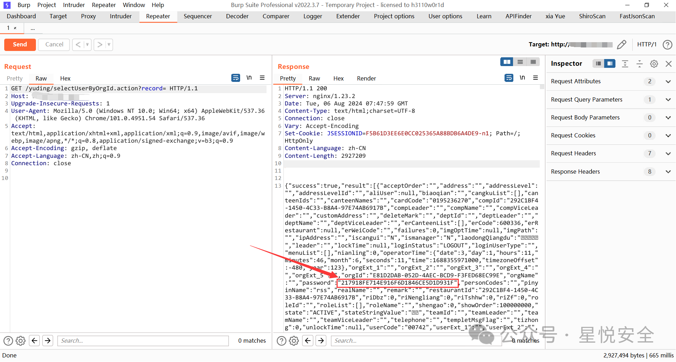676x362 pixels.
Task: Click the orange Send button
Action: point(20,45)
